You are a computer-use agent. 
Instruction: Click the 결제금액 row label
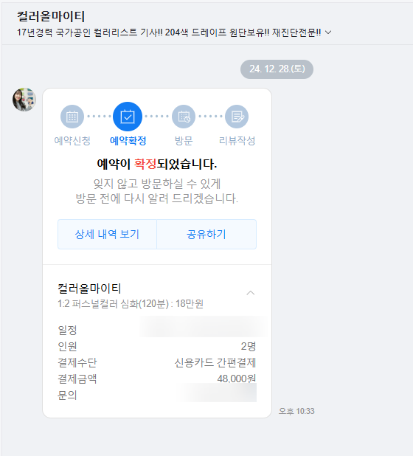(77, 379)
